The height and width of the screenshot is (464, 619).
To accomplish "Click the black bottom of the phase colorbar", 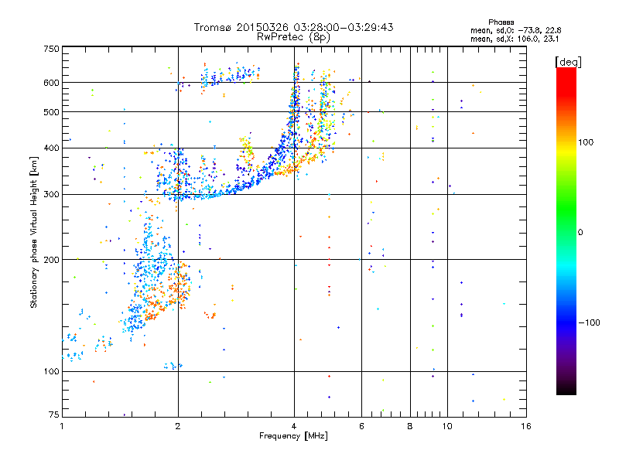I will [566, 389].
